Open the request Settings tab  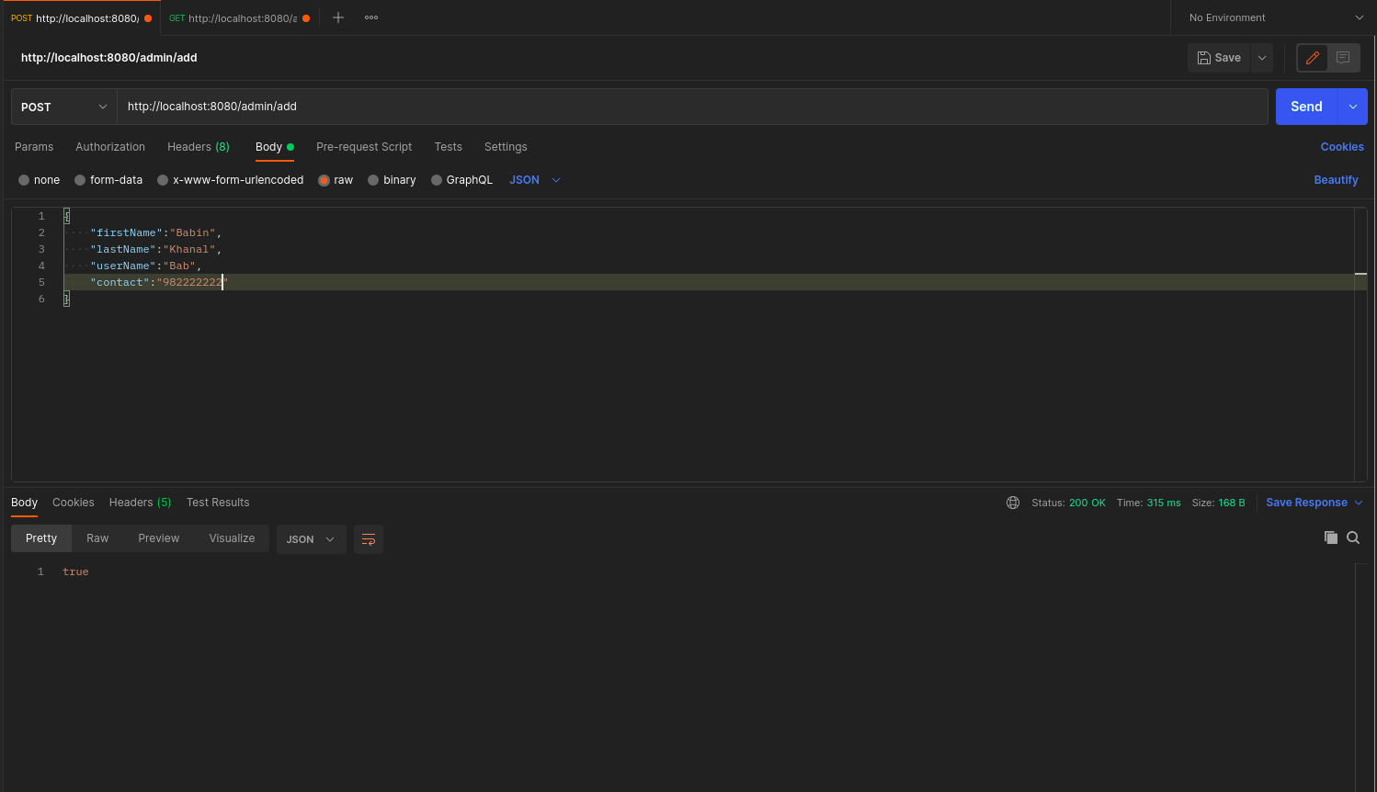(506, 147)
